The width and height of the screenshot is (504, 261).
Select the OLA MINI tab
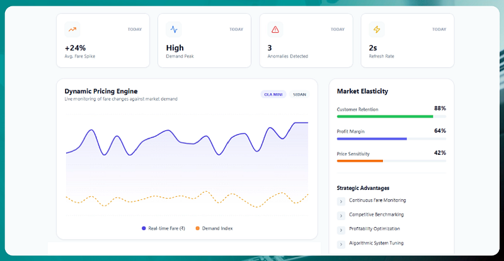273,94
